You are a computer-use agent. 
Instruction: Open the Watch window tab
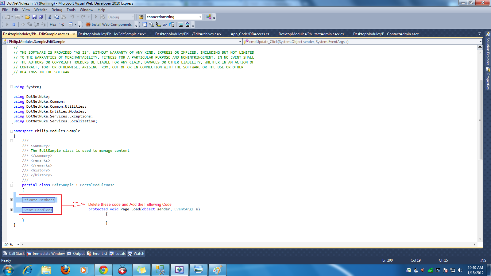pyautogui.click(x=136, y=254)
